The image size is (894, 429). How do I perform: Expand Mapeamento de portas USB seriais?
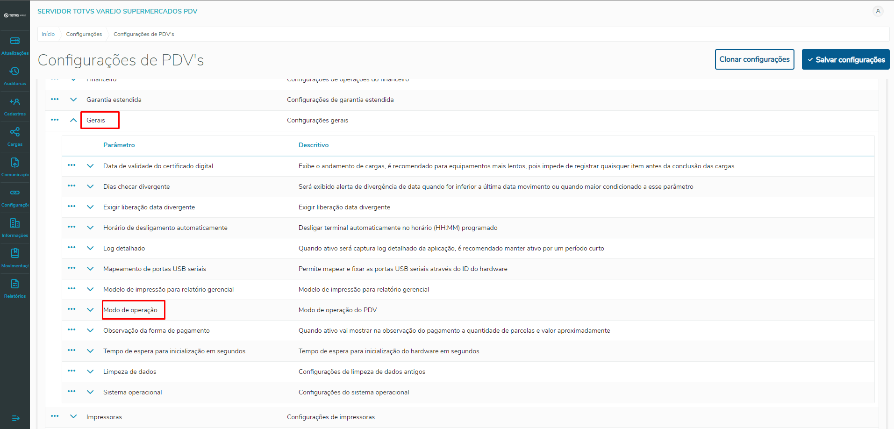pyautogui.click(x=90, y=269)
